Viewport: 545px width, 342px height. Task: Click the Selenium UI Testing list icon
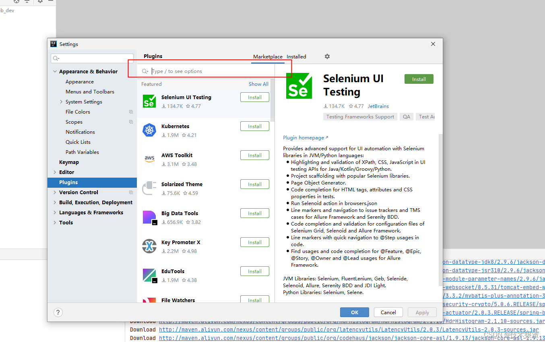(149, 102)
